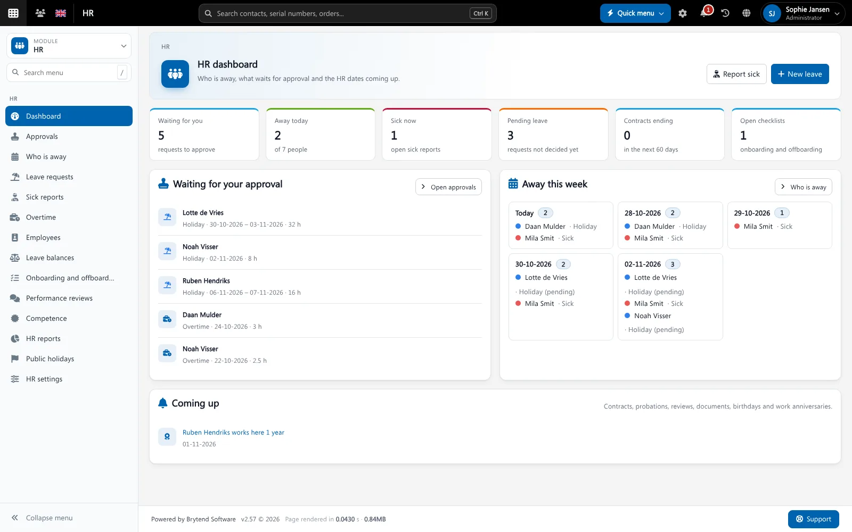This screenshot has height=532, width=852.
Task: Click the SJ user avatar
Action: [x=772, y=13]
